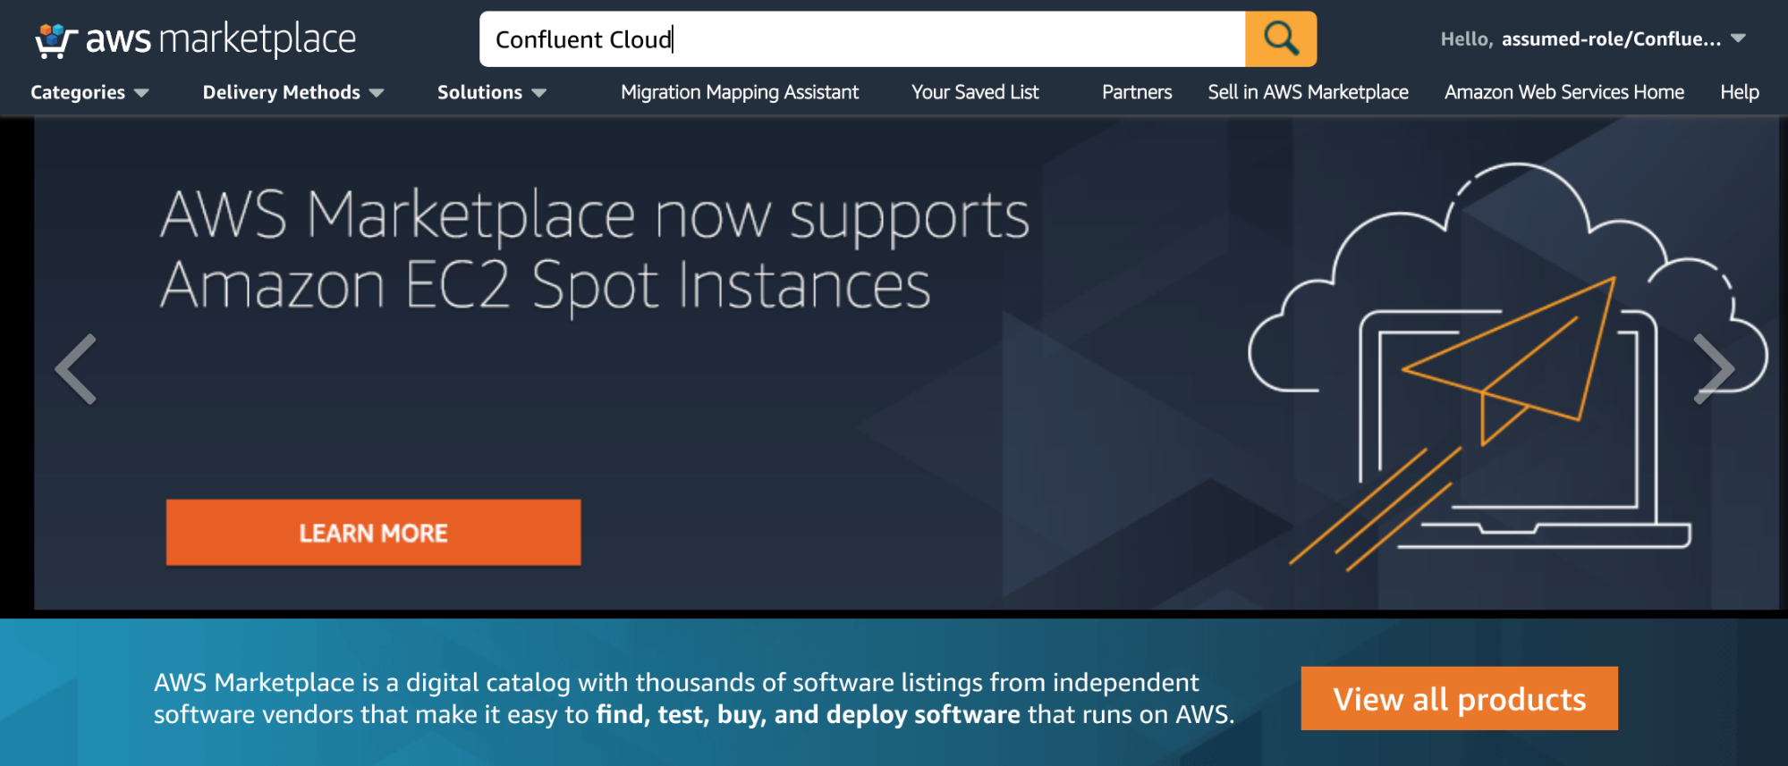
Task: Open the Help link
Action: point(1740,92)
